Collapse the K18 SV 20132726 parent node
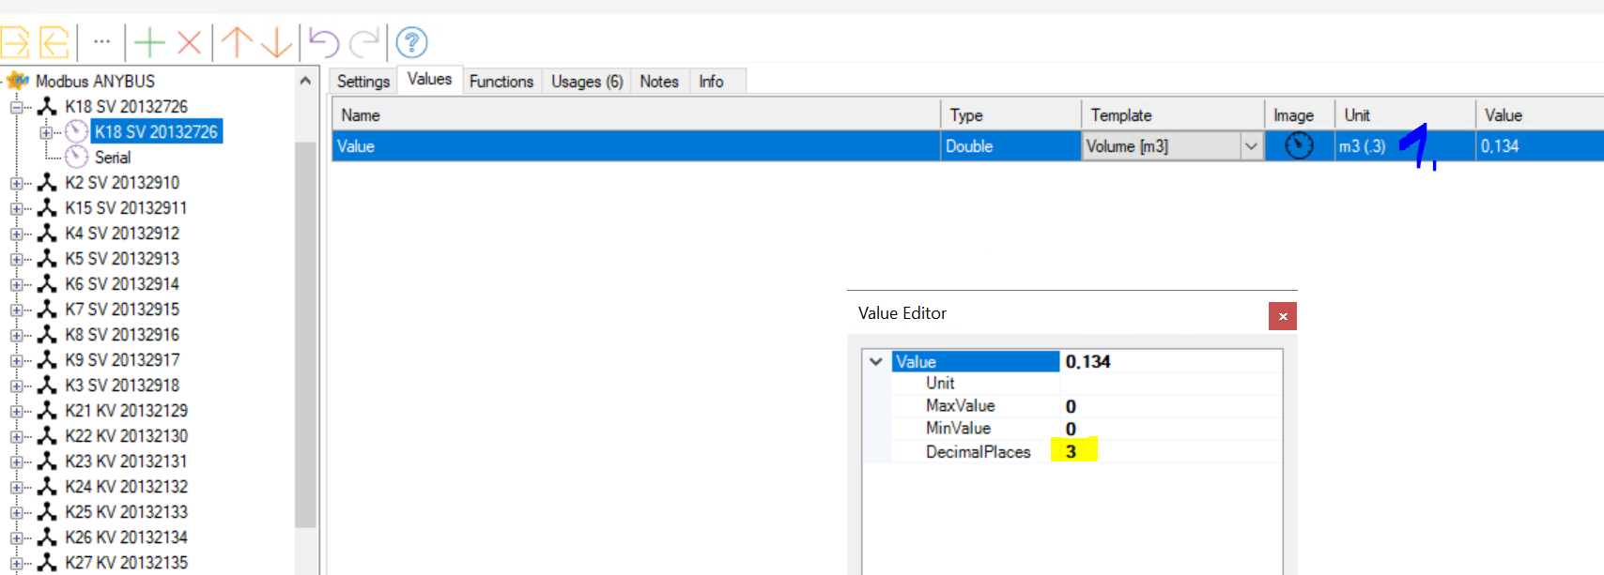 point(16,107)
